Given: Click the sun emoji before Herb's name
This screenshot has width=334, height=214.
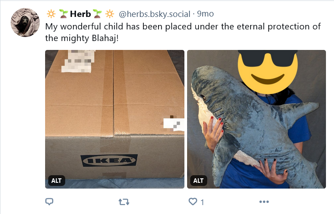Looking at the screenshot, I should tap(51, 14).
